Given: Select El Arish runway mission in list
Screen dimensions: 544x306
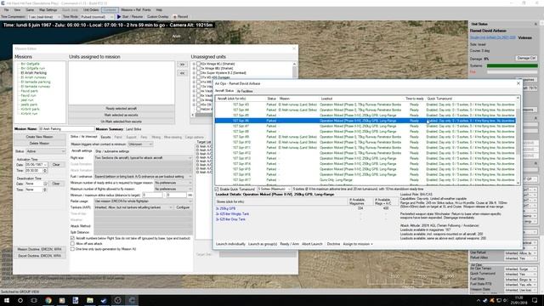Looking at the screenshot, I should coord(33,77).
